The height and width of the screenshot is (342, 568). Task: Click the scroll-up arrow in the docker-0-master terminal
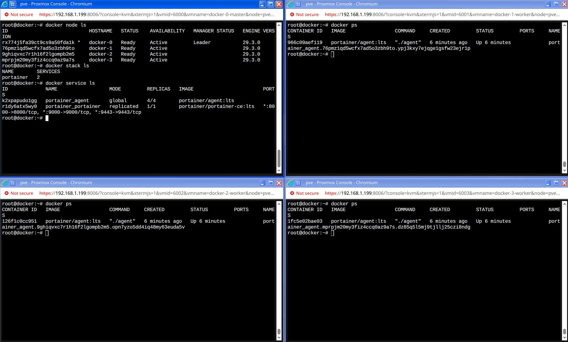click(x=279, y=25)
